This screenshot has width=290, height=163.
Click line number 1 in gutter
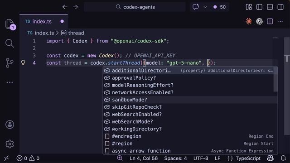pyautogui.click(x=34, y=41)
